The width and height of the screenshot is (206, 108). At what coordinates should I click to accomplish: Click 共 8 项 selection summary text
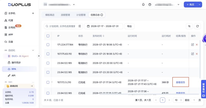(x=54, y=100)
